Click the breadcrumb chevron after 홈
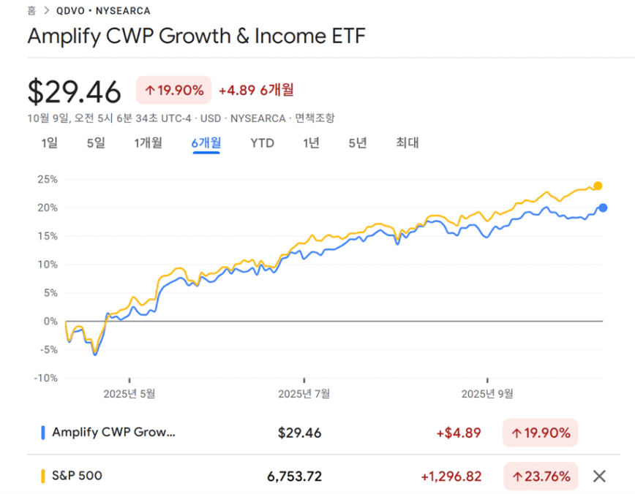Image resolution: width=635 pixels, height=494 pixels. point(45,11)
